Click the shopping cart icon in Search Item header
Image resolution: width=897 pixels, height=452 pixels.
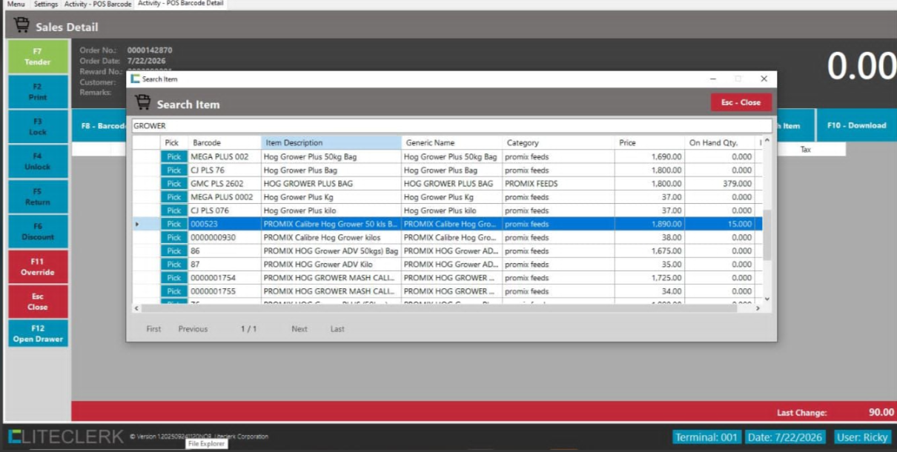pyautogui.click(x=142, y=103)
